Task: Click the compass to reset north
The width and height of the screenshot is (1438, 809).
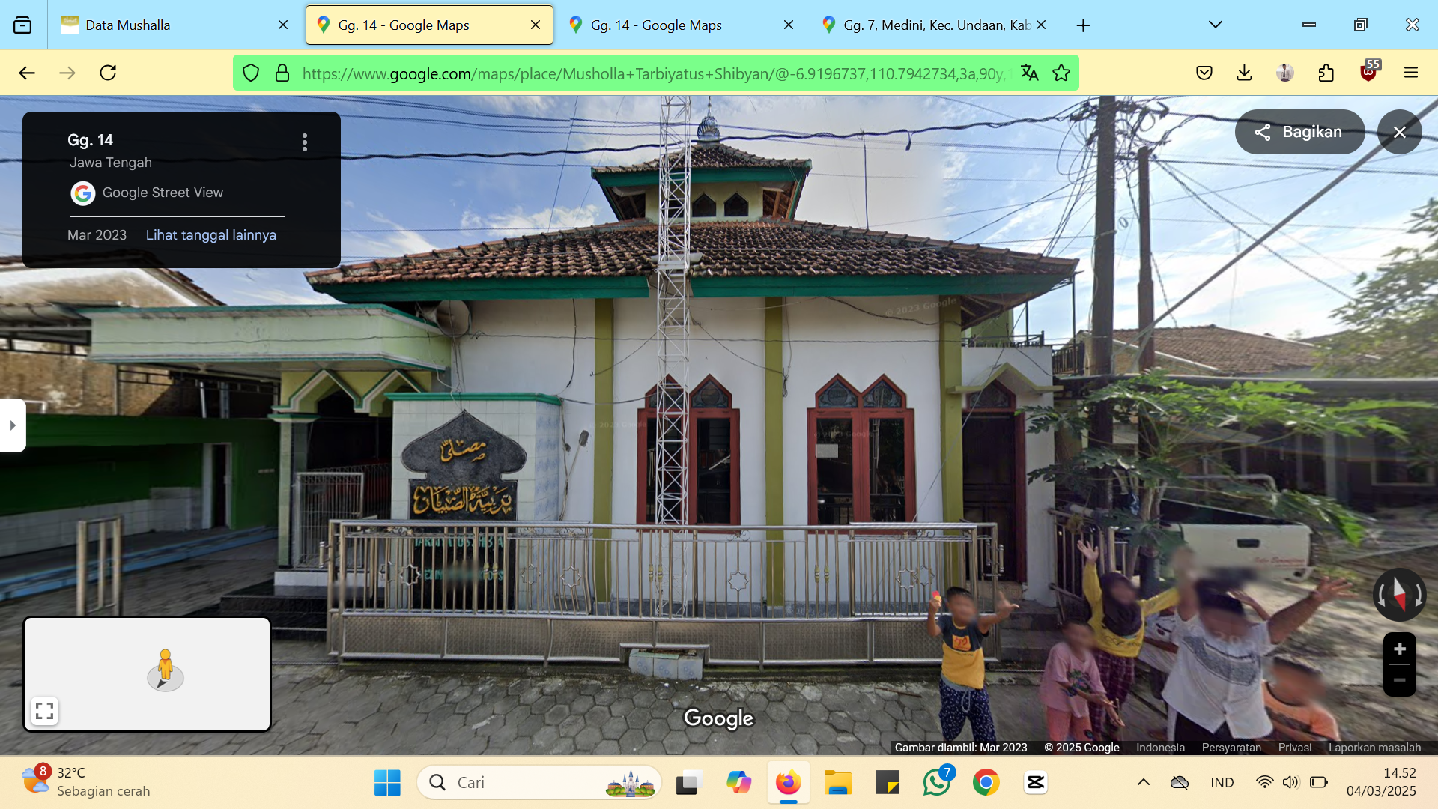Action: point(1399,595)
